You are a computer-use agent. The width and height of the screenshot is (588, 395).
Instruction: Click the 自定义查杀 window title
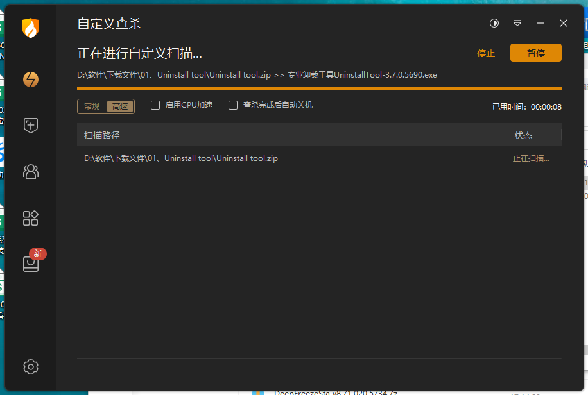109,24
